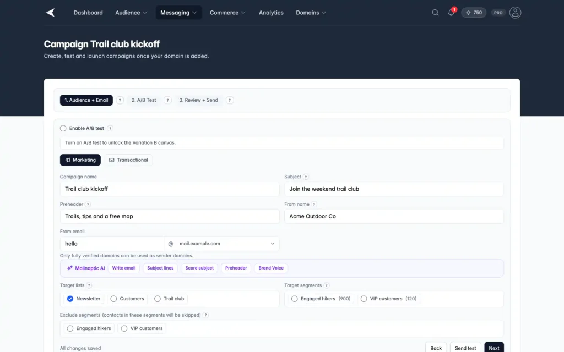The height and width of the screenshot is (352, 564).
Task: Uncheck the Newsletter target list
Action: pos(70,299)
